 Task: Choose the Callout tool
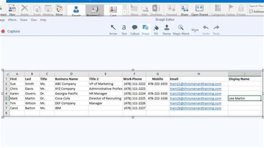135,30
